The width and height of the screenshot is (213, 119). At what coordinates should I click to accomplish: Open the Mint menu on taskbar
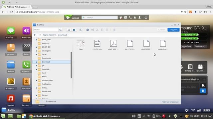pos(3,116)
